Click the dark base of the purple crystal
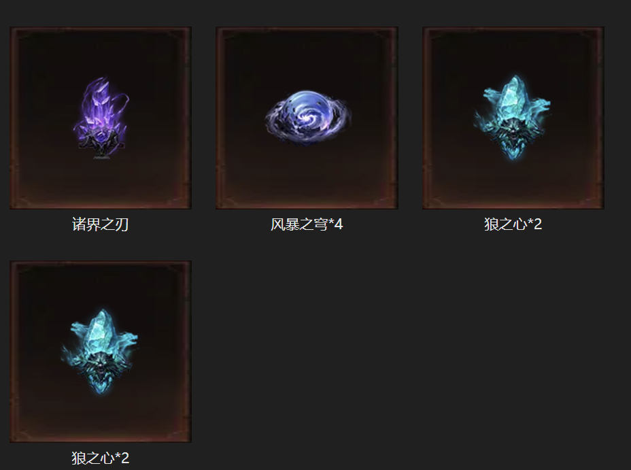Screen dimensions: 631x470 click(x=101, y=146)
